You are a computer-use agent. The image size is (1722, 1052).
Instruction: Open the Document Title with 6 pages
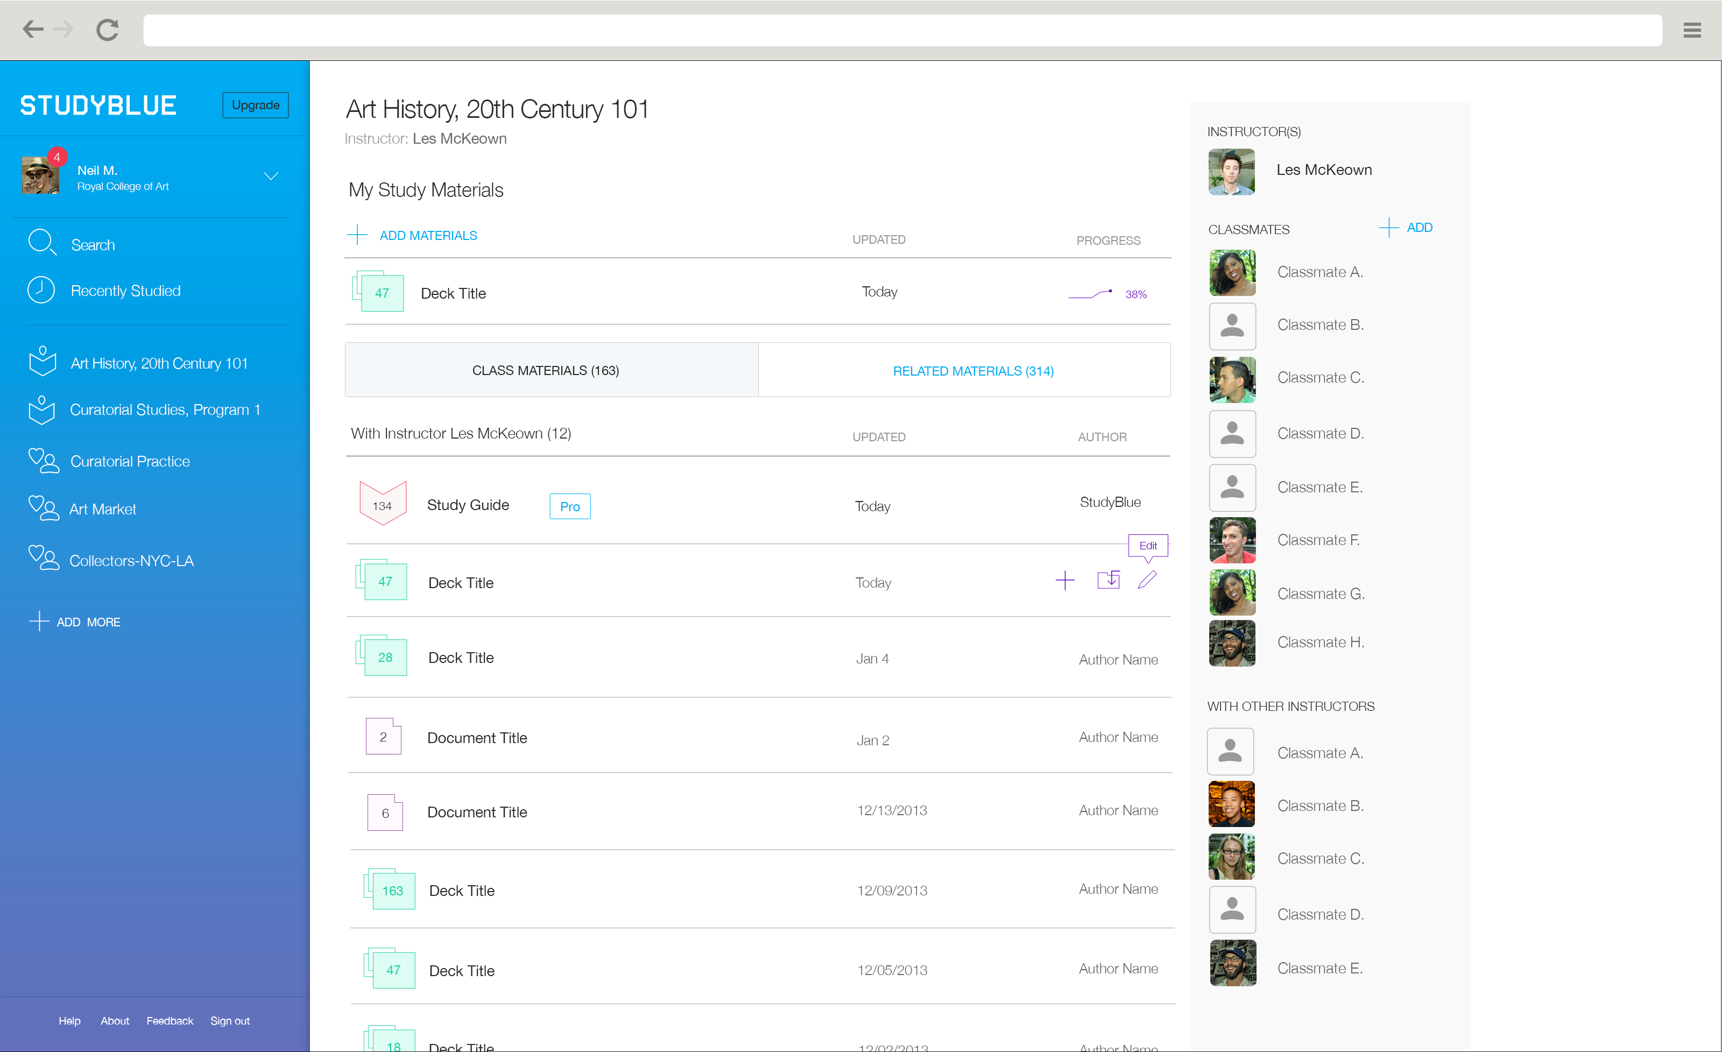tap(385, 812)
